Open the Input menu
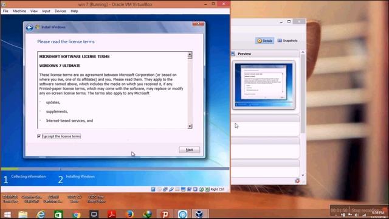Viewport: 389px width, 219px height. [x=46, y=11]
